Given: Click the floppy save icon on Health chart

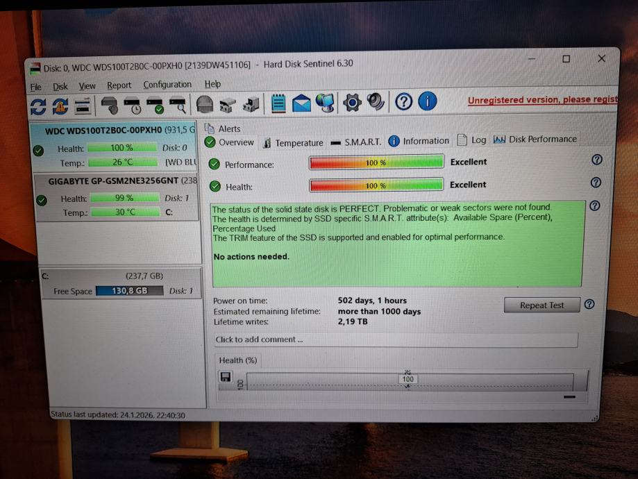Looking at the screenshot, I should click(x=226, y=377).
